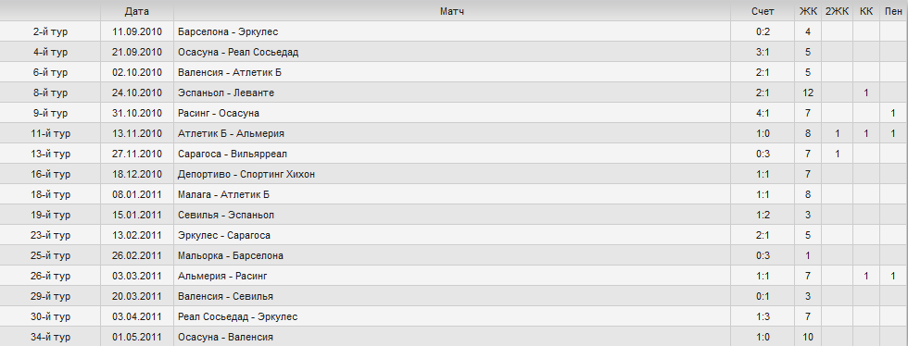The height and width of the screenshot is (346, 908).
Task: Click the Депортиво - Спортинг Хихон match
Action: 246,174
